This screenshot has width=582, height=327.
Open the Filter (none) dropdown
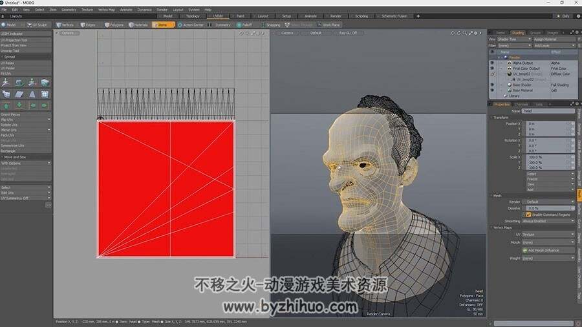point(514,46)
